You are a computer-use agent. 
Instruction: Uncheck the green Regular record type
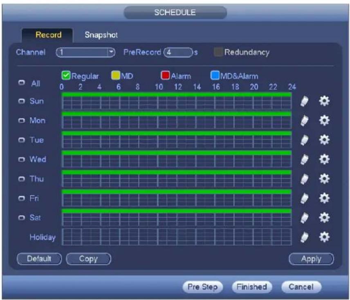66,76
